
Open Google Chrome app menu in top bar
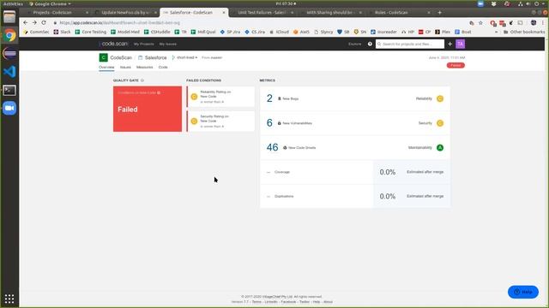coord(50,3)
